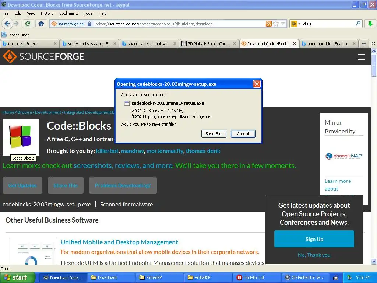Open the File menu
The width and height of the screenshot is (377, 283).
pyautogui.click(x=6, y=13)
